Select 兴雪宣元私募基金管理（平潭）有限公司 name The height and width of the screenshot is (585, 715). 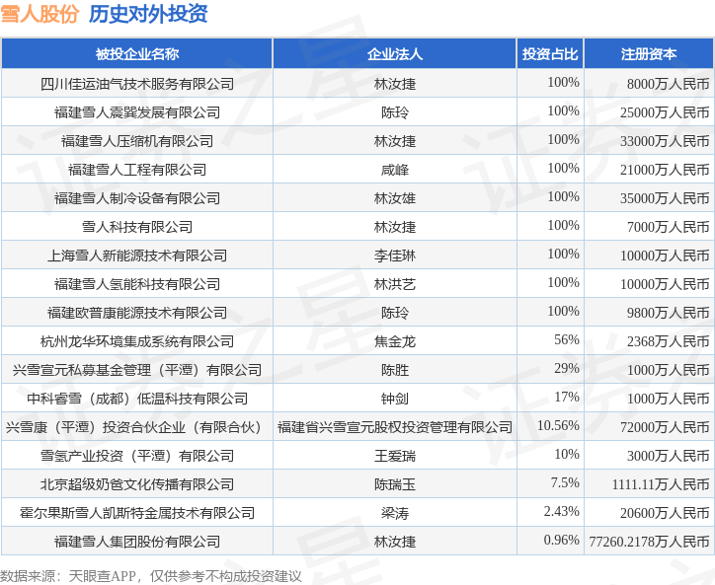tap(137, 370)
